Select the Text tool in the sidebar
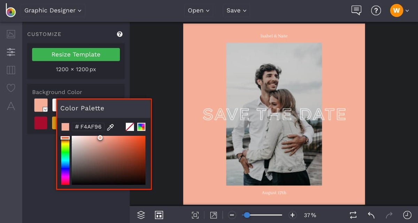Viewport: 418px width, 223px height. point(10,106)
